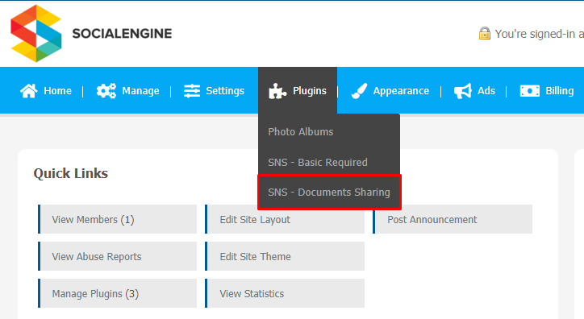The height and width of the screenshot is (319, 584).
Task: Click the Ads megaphone icon
Action: click(462, 91)
